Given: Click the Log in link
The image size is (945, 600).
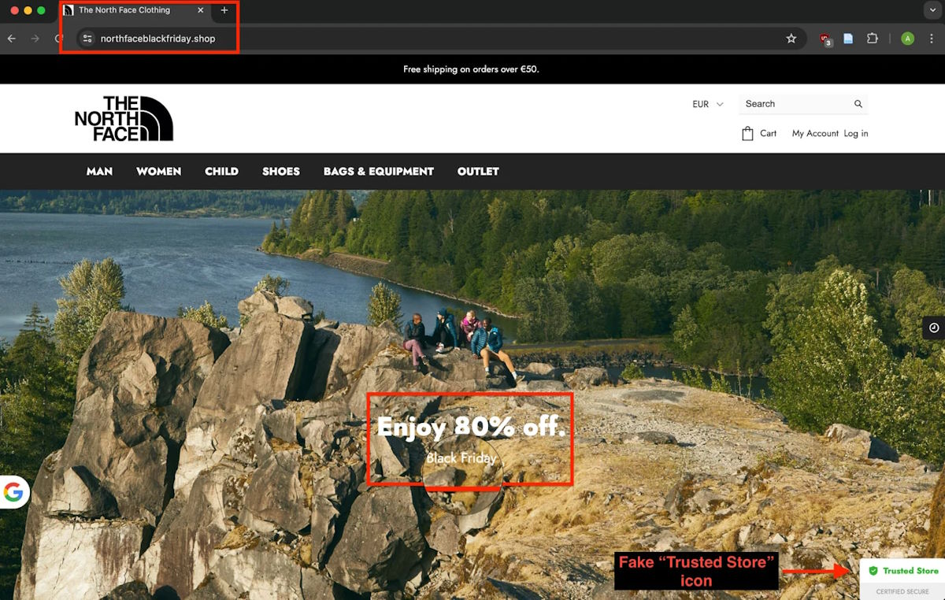Looking at the screenshot, I should point(856,134).
